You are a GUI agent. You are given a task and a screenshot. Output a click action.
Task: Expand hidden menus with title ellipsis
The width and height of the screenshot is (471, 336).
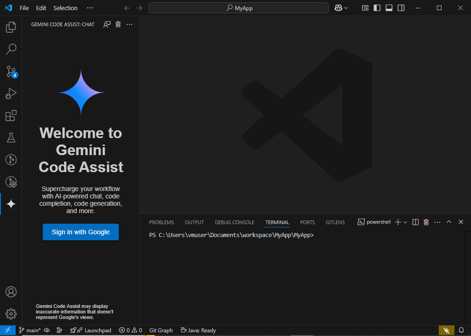90,8
